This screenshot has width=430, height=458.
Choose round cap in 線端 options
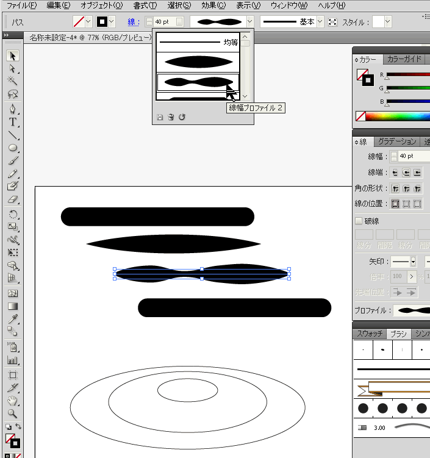(x=406, y=173)
